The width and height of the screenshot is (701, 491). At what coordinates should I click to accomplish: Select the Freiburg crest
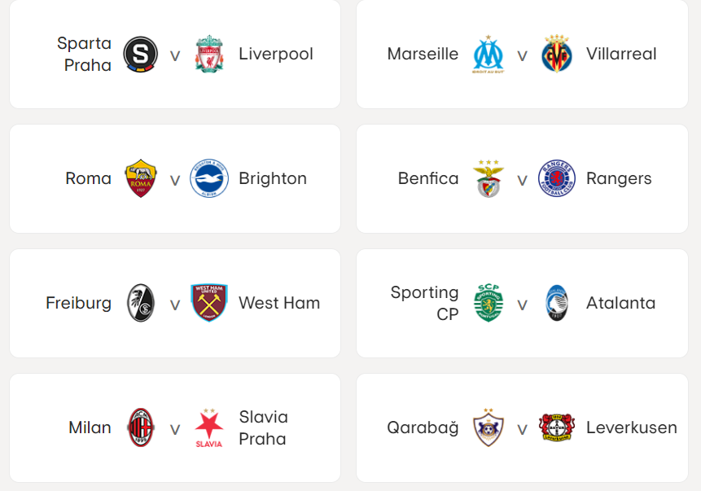[140, 303]
